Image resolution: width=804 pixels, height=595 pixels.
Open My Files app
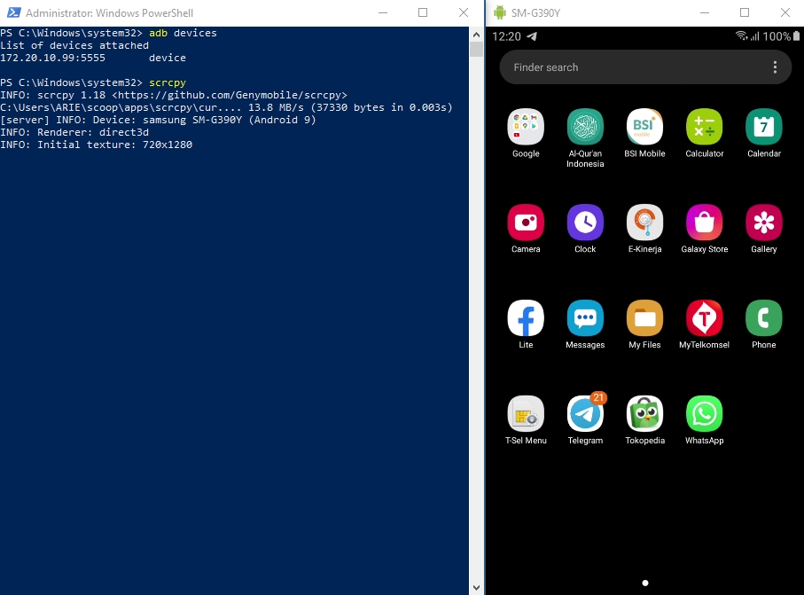[x=644, y=318]
